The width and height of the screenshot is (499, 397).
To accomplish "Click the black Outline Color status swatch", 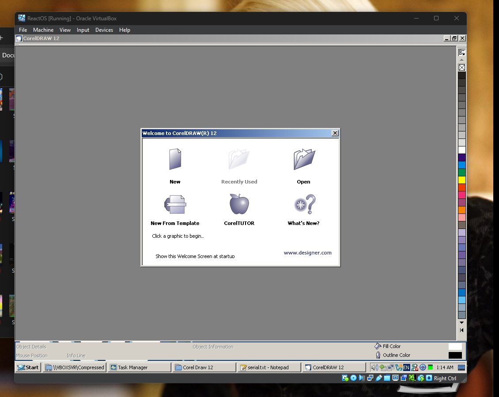I will [x=455, y=355].
